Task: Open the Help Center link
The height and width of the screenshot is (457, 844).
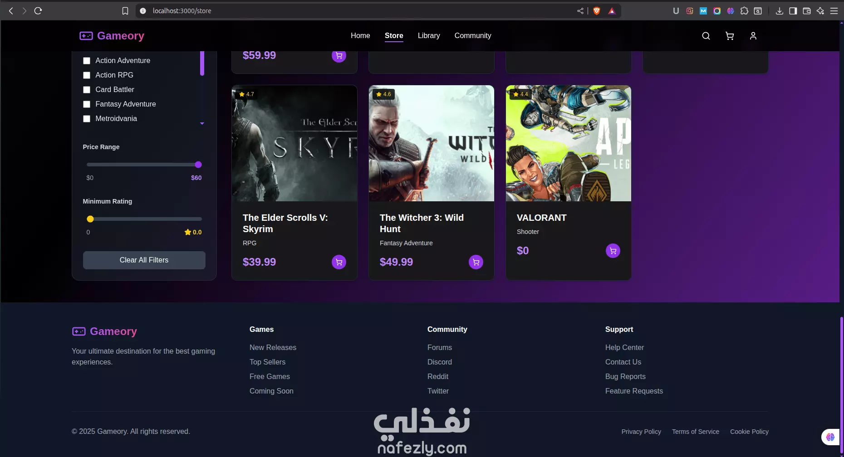Action: point(624,348)
